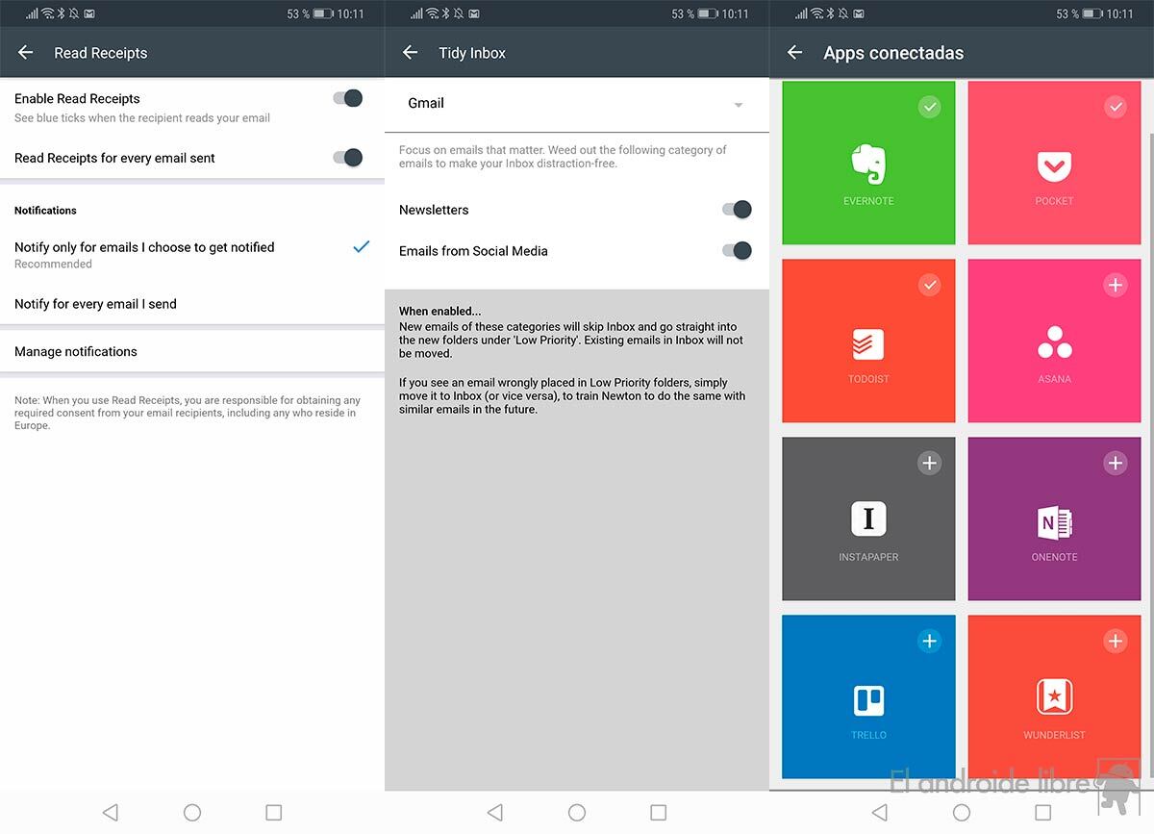
Task: Open the Gmail account dropdown arrow
Action: (739, 105)
